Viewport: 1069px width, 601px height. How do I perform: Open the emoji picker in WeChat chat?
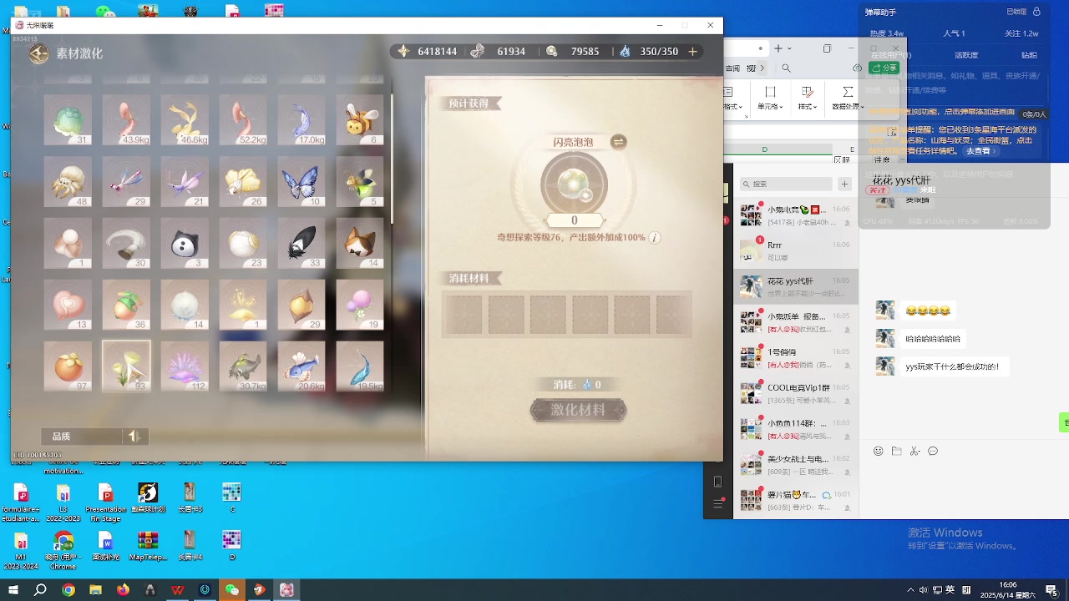(x=878, y=451)
